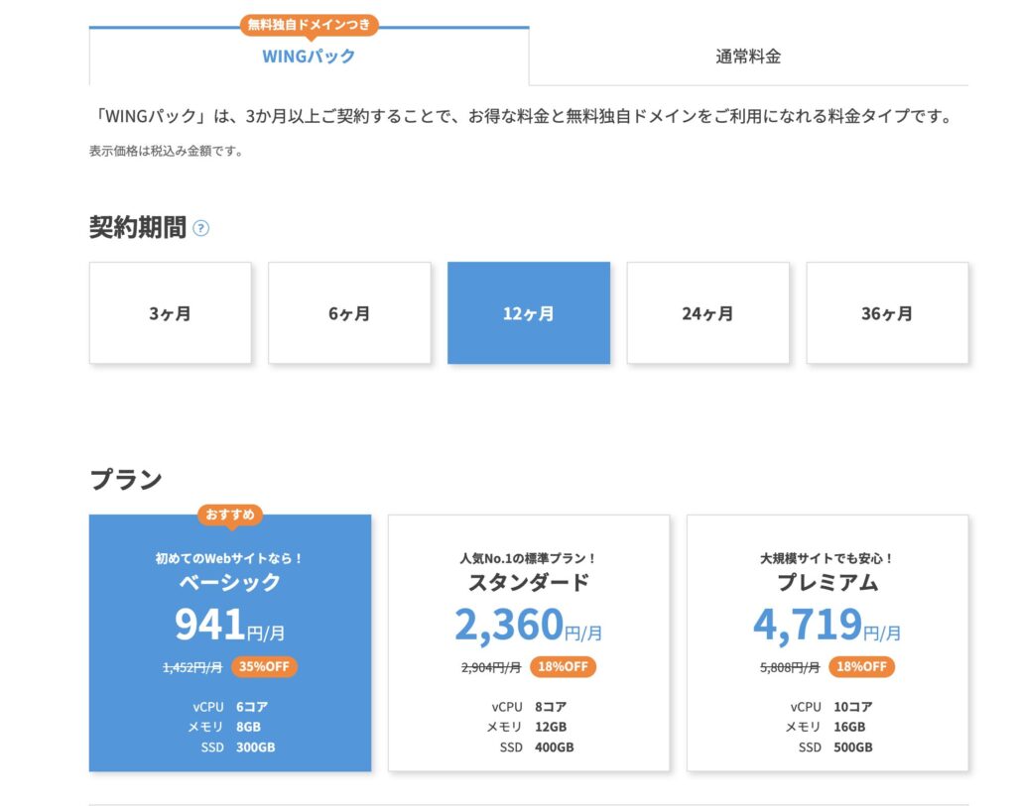Click the crossed-out 1,452円/月 original price
1016x806 pixels.
pos(192,667)
